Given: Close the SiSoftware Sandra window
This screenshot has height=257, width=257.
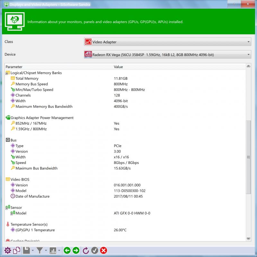Looking at the screenshot, I should (248, 4).
